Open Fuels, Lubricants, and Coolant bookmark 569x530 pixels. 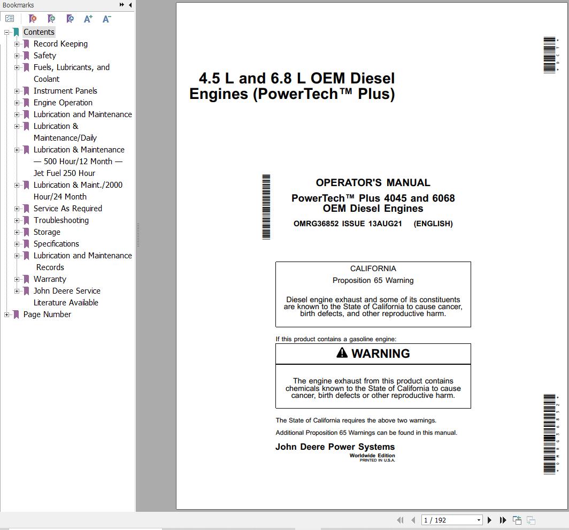[x=72, y=73]
